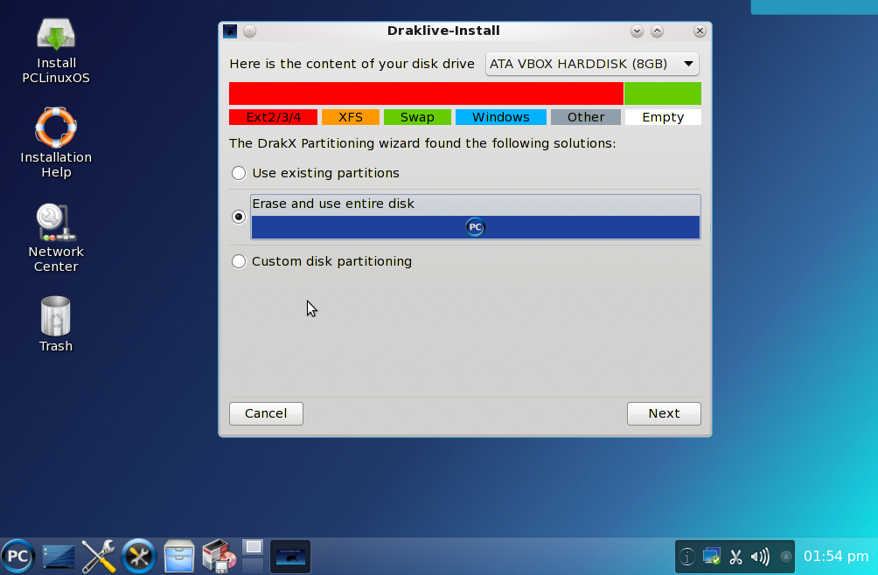Open the Install PCLinuxOS desktop icon
Image resolution: width=878 pixels, height=575 pixels.
coord(56,51)
